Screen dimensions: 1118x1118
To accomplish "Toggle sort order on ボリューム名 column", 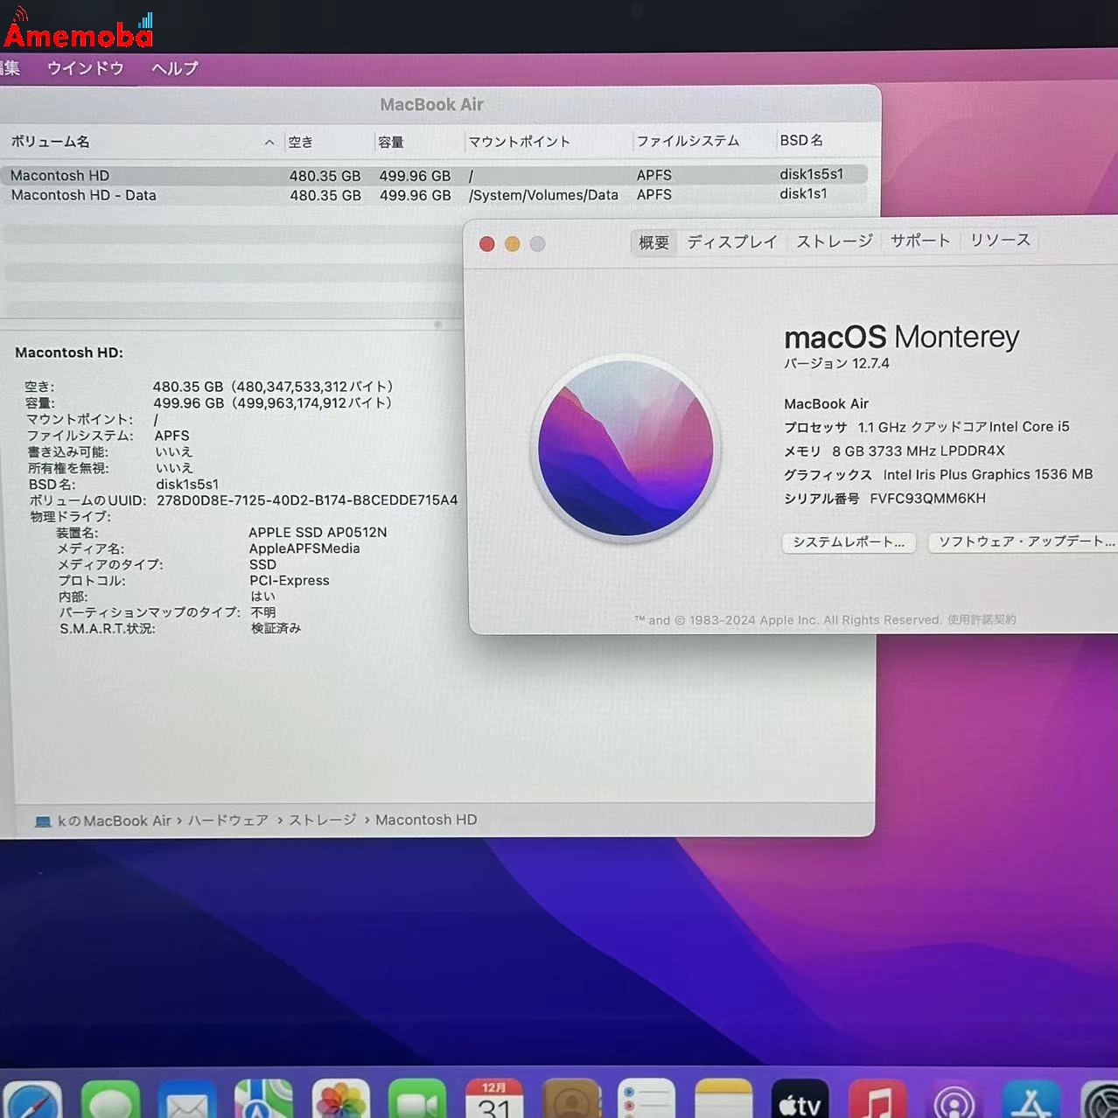I will (50, 141).
